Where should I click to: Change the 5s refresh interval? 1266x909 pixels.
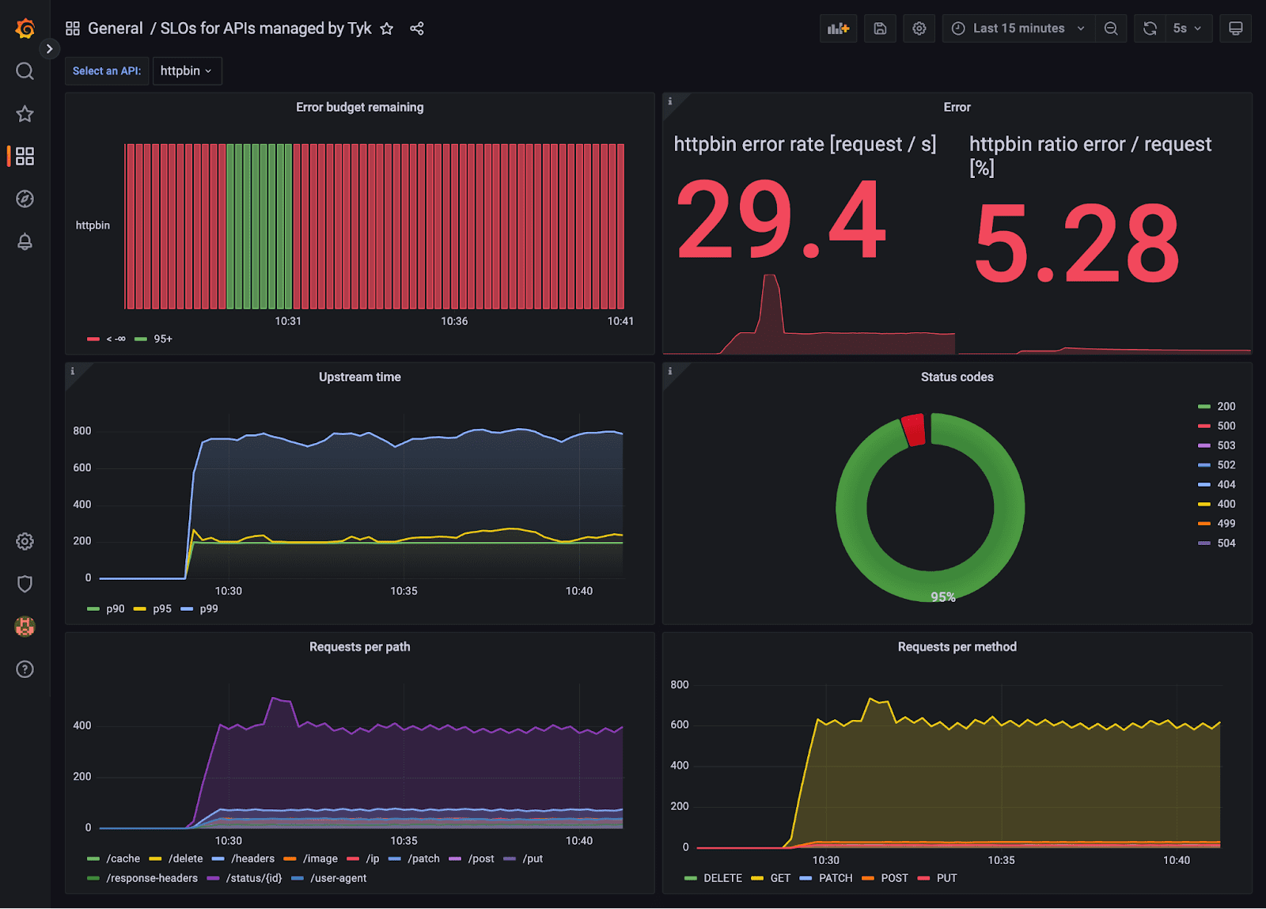click(1188, 28)
